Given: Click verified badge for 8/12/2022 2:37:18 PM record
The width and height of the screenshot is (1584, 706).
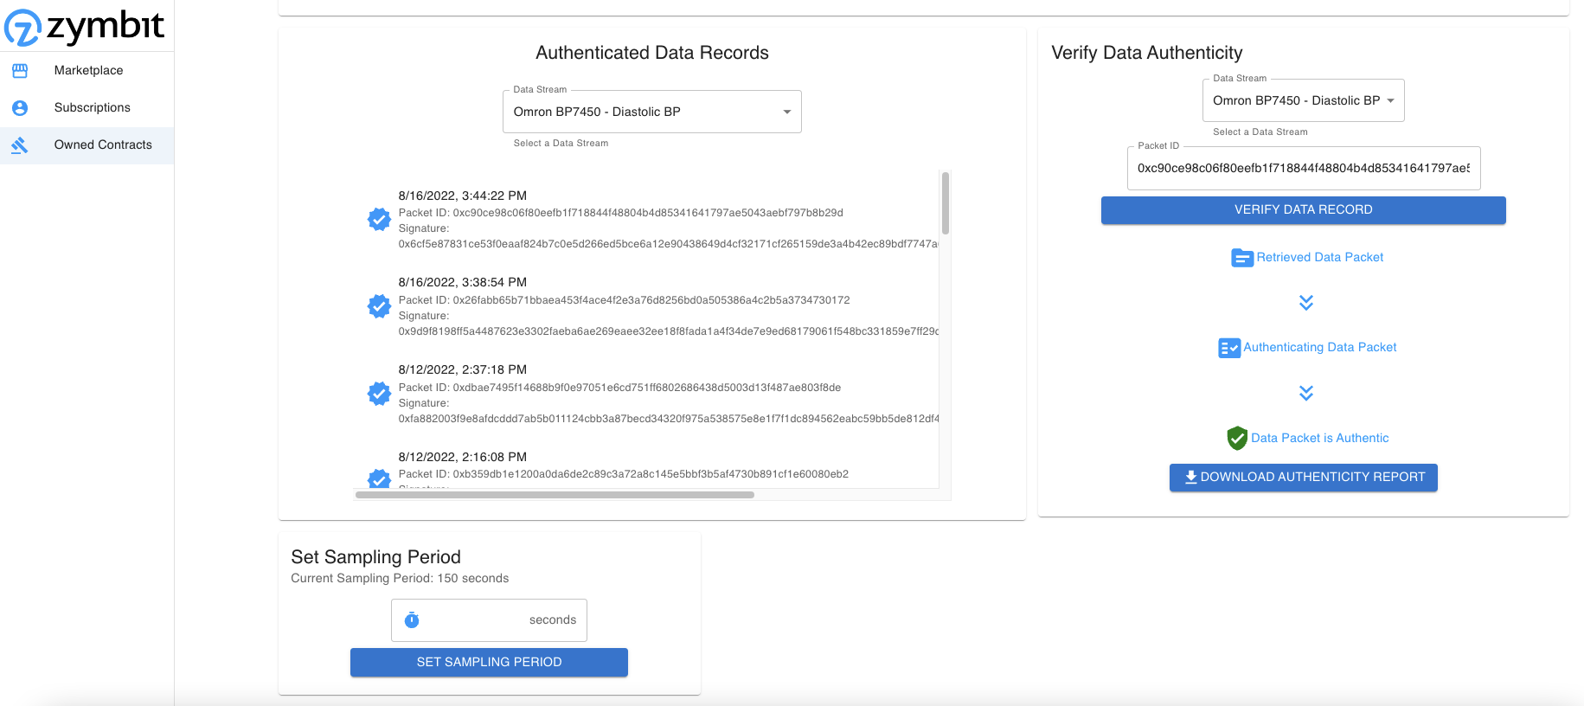Looking at the screenshot, I should tap(379, 394).
